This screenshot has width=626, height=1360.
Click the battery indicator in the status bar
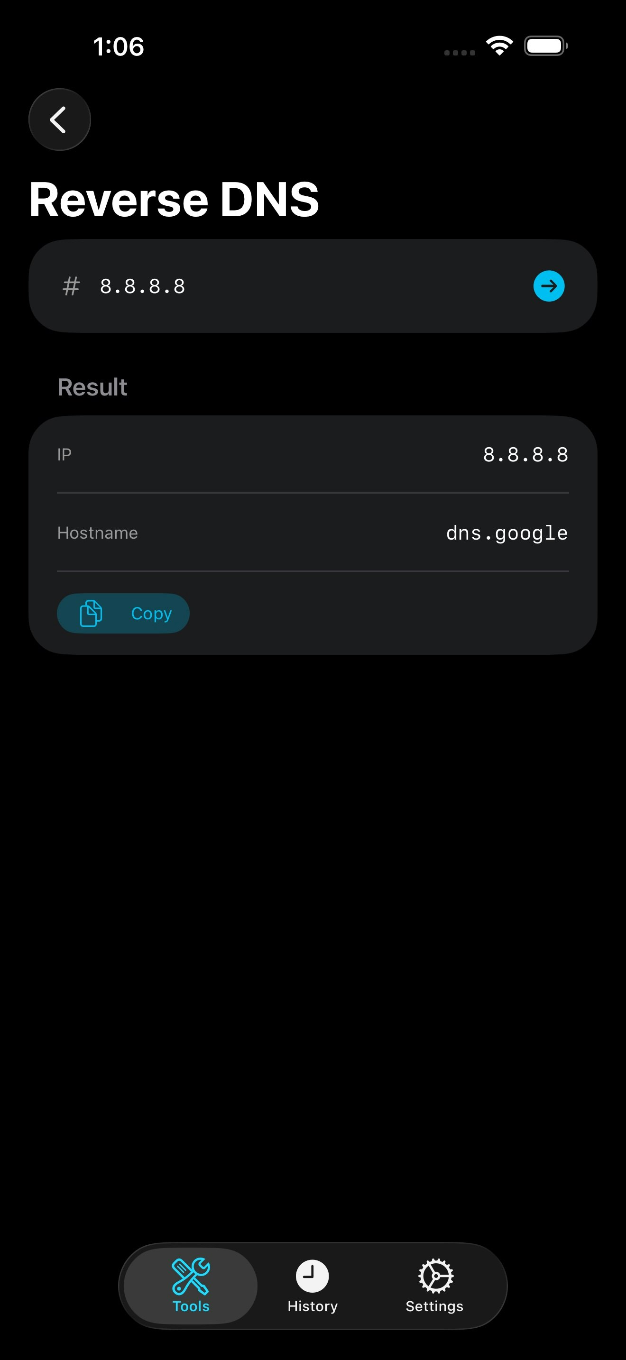point(546,46)
